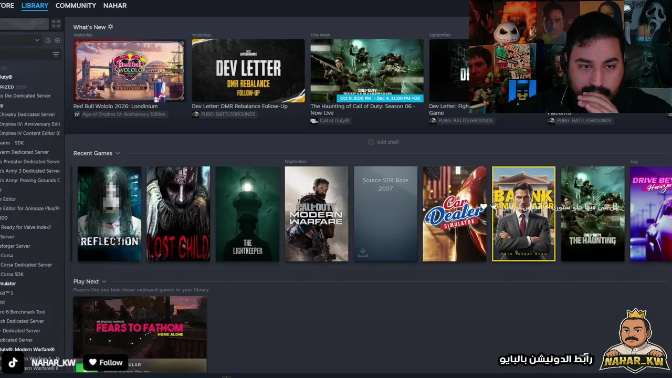
Task: Select highlighted Bank Simulator cover
Action: click(x=523, y=214)
